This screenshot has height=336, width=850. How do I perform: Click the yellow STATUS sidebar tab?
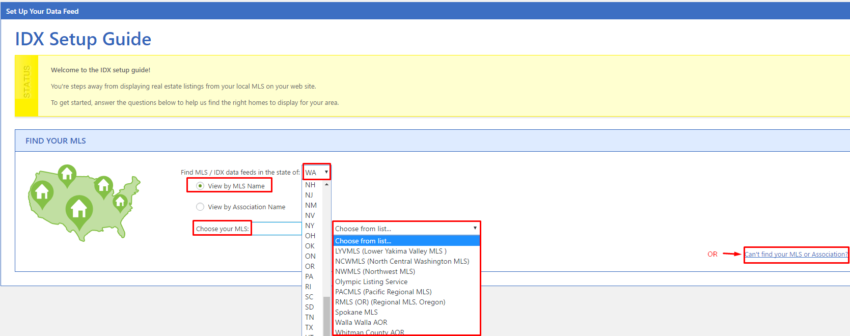click(x=26, y=86)
